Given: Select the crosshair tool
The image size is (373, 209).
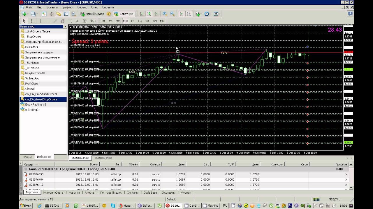Looking at the screenshot, I should click(31, 21).
